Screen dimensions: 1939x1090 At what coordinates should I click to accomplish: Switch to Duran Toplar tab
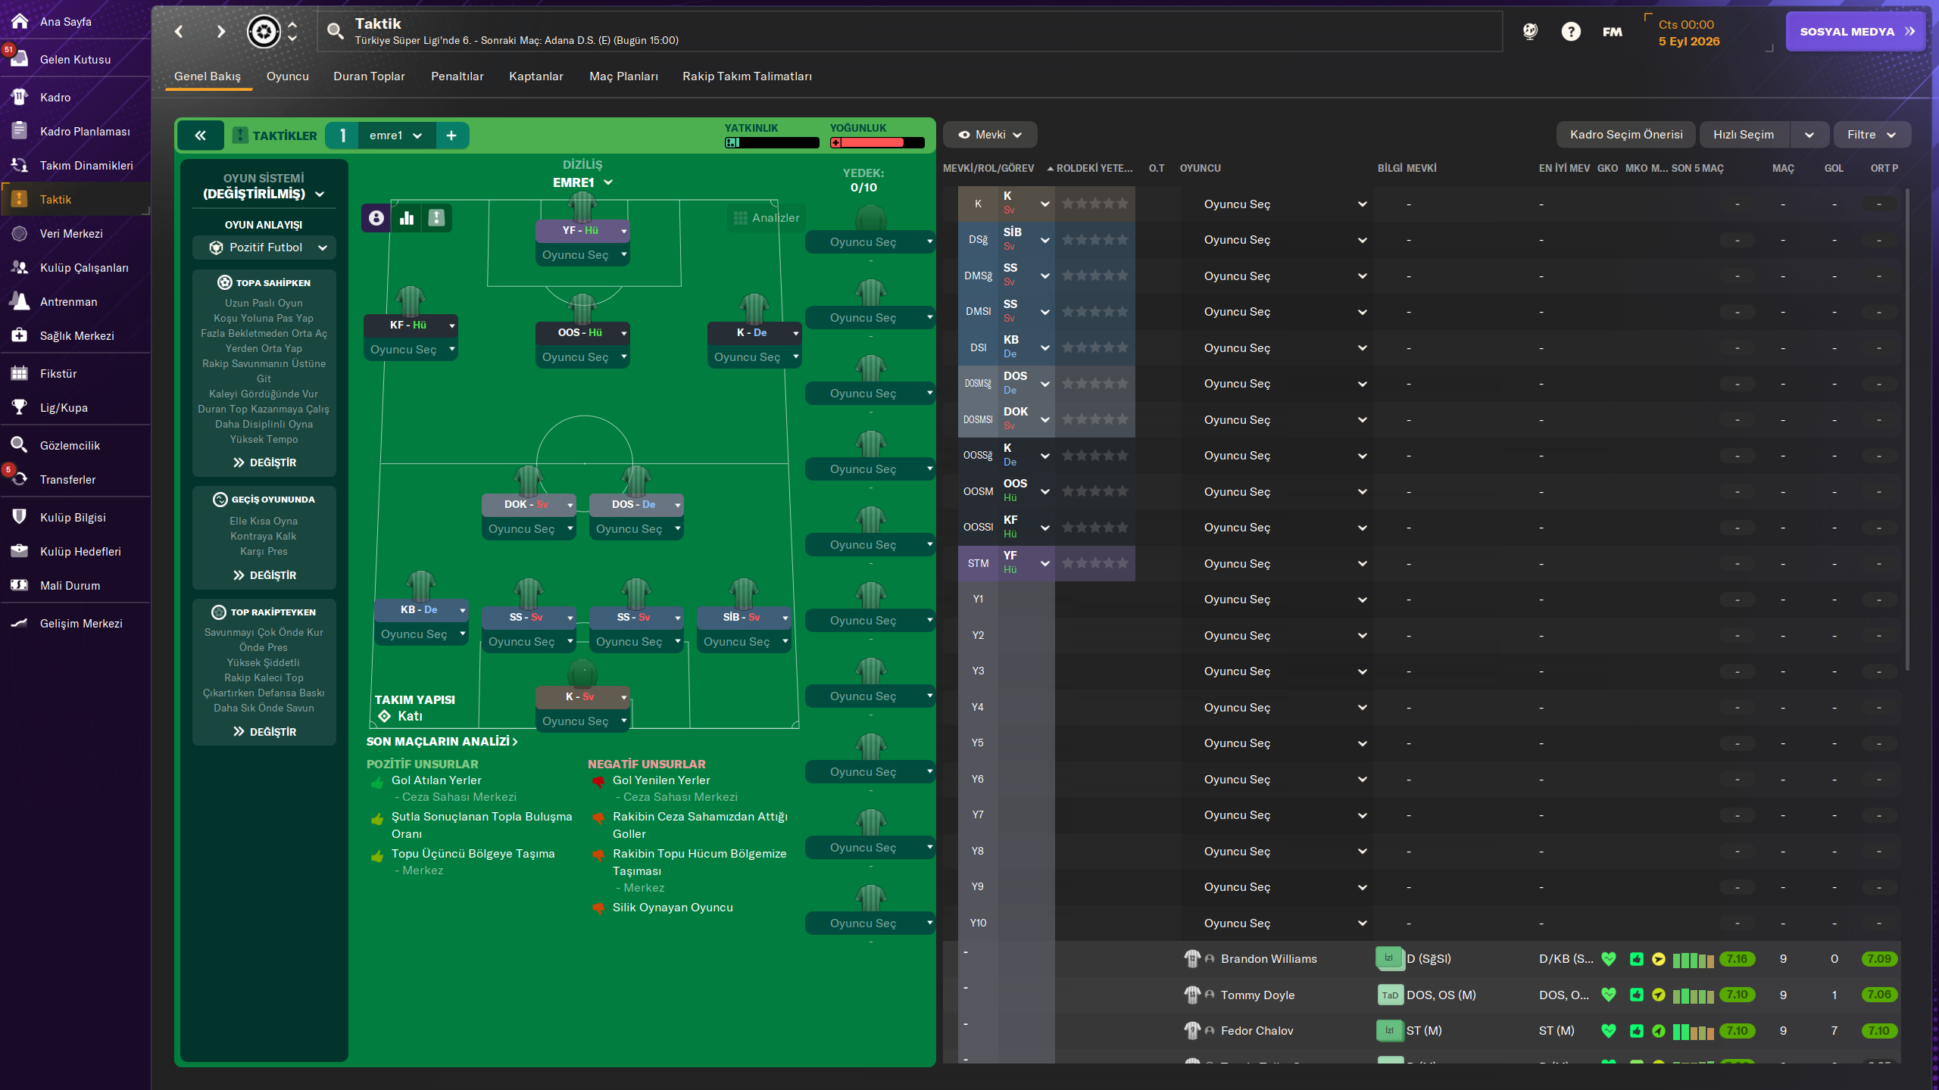369,76
